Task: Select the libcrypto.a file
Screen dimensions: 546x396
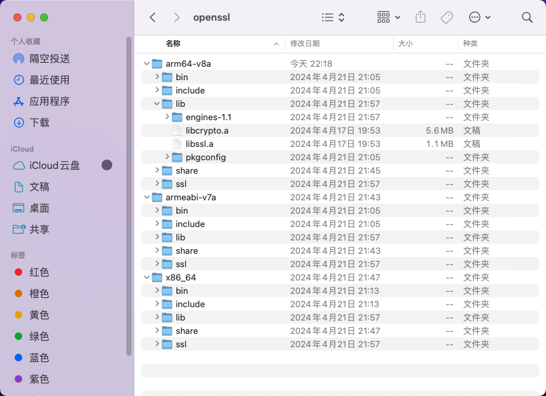Action: 340,130
